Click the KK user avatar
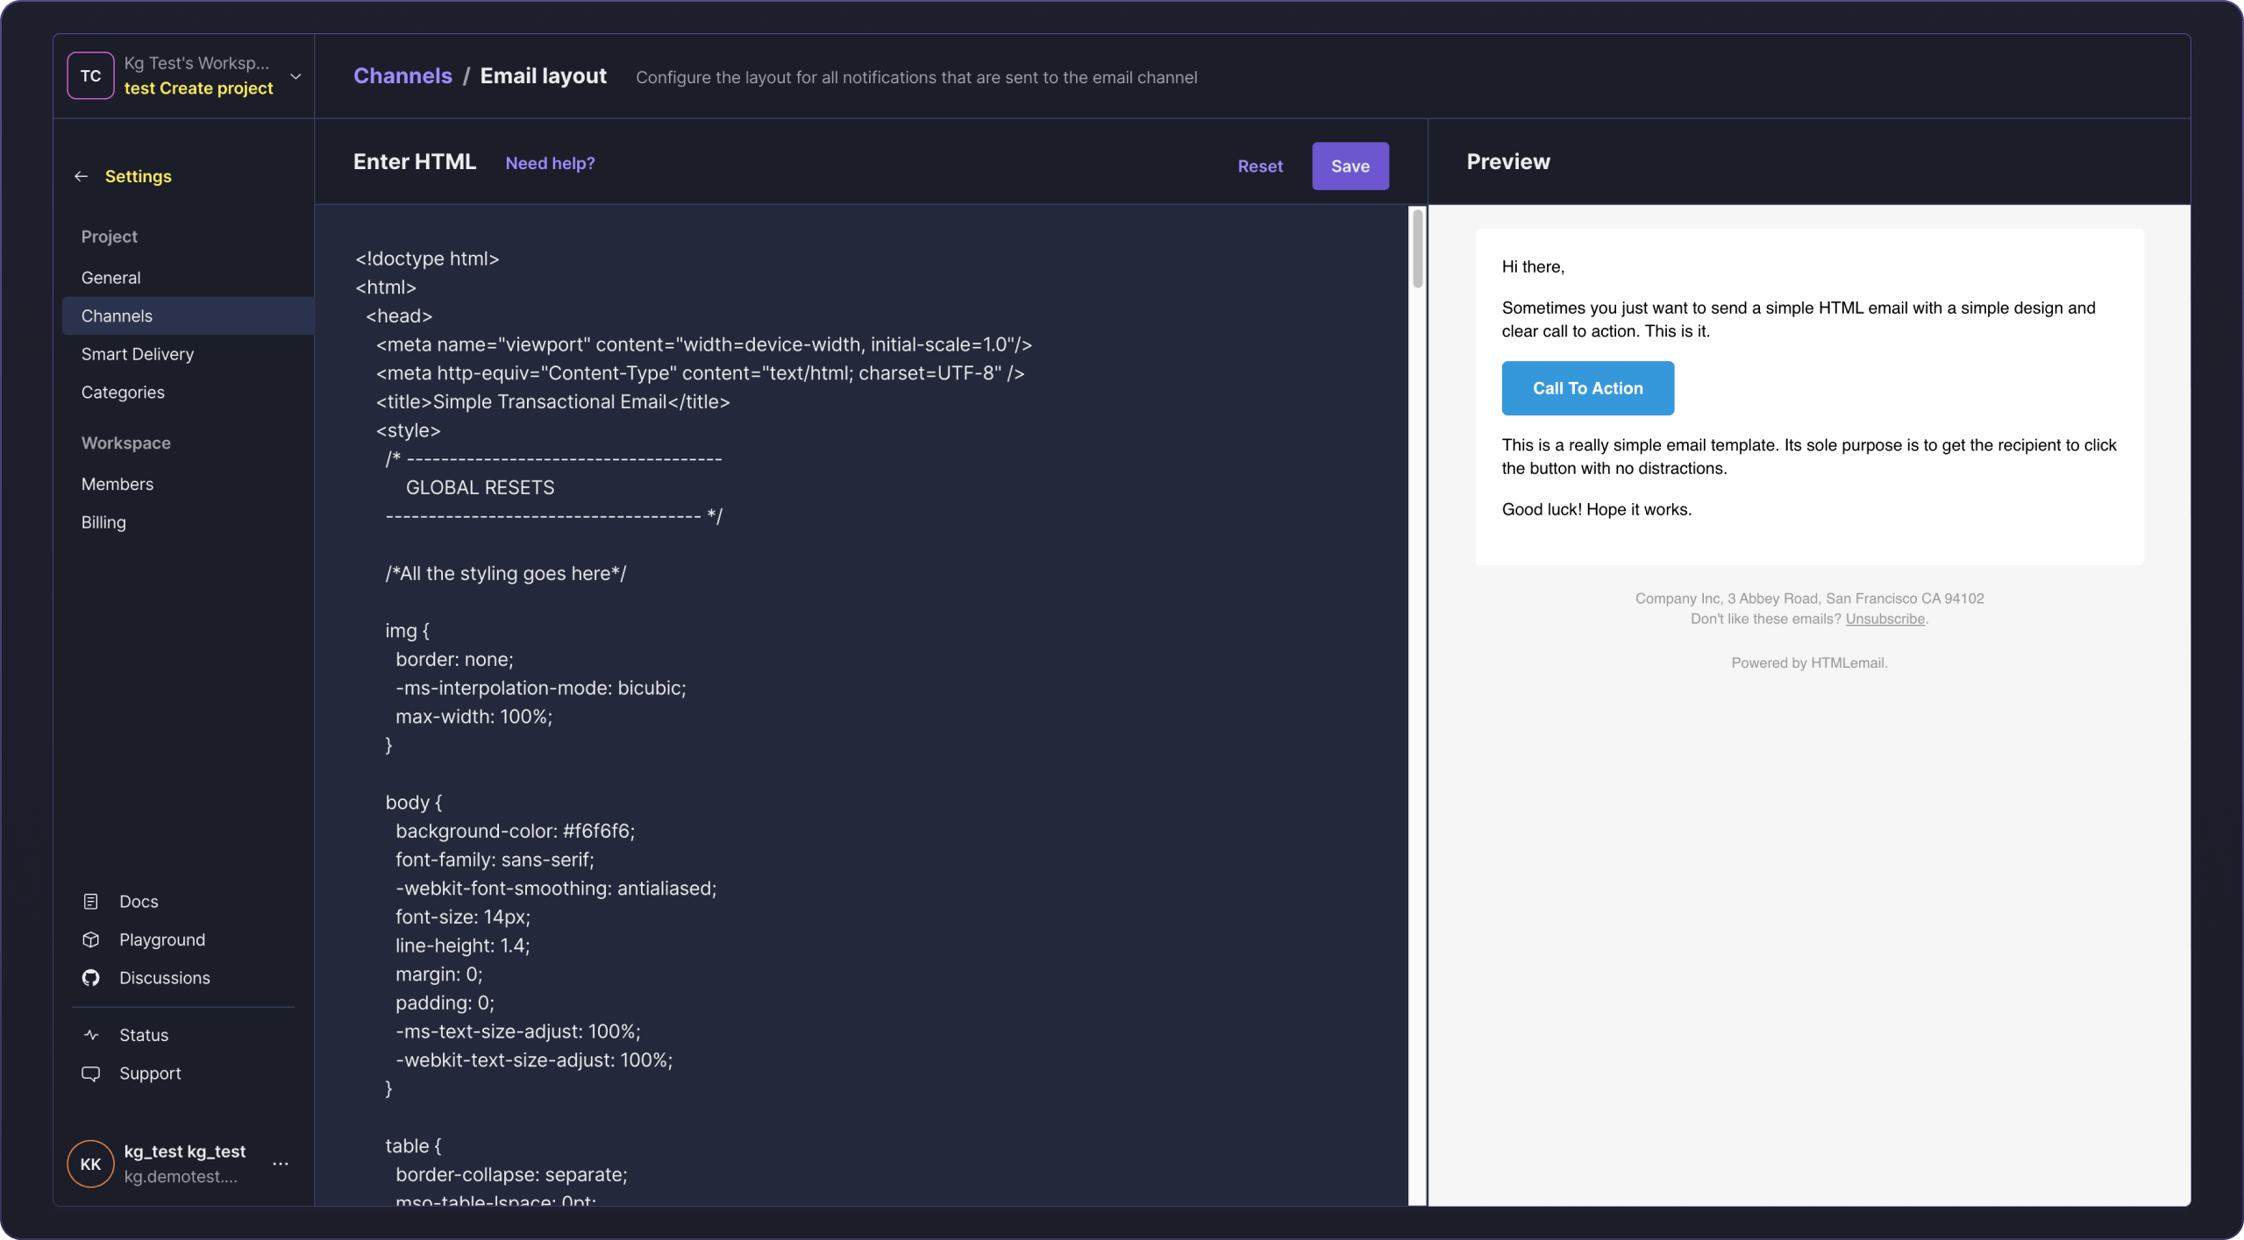 (90, 1164)
